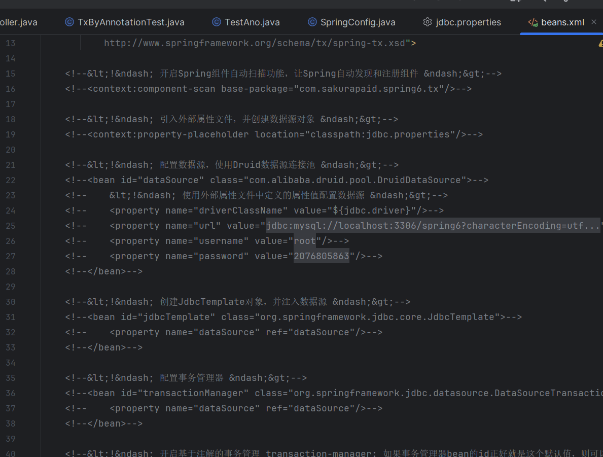
Task: Switch to the SpringConfig.java tab
Action: (x=351, y=22)
